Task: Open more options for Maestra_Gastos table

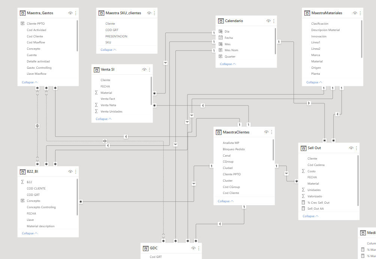Action: point(75,13)
